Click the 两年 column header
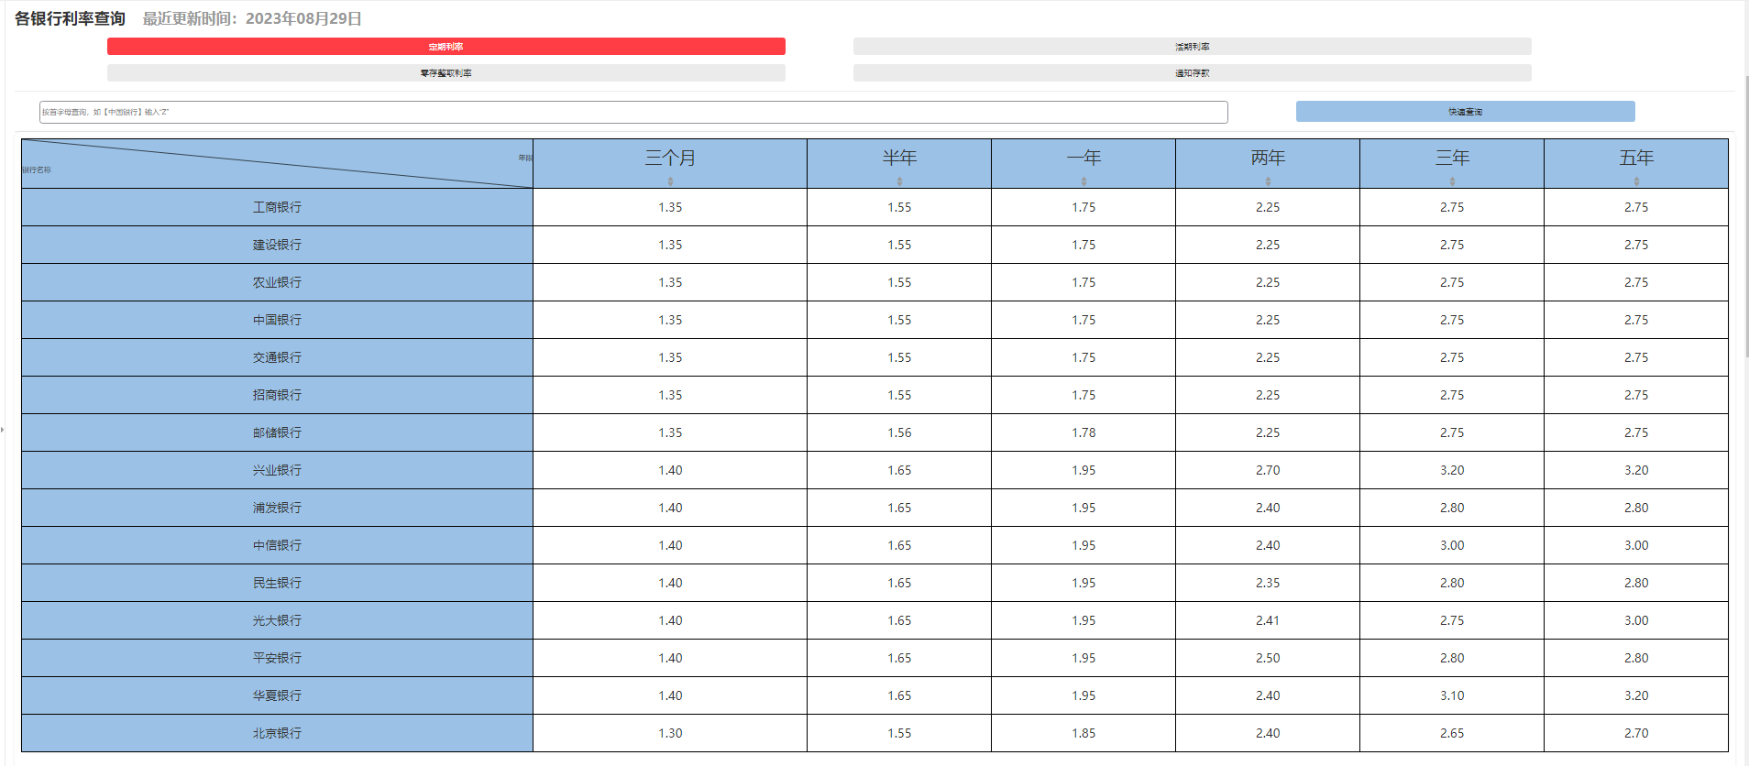Viewport: 1749px width, 766px height. (x=1268, y=163)
